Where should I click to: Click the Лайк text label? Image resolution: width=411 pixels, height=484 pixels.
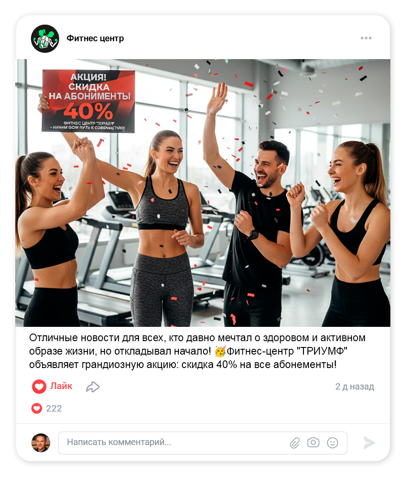[x=61, y=386]
